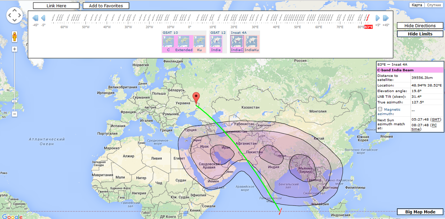Click the Hide Directions button
This screenshot has height=219, width=445.
pyautogui.click(x=420, y=26)
